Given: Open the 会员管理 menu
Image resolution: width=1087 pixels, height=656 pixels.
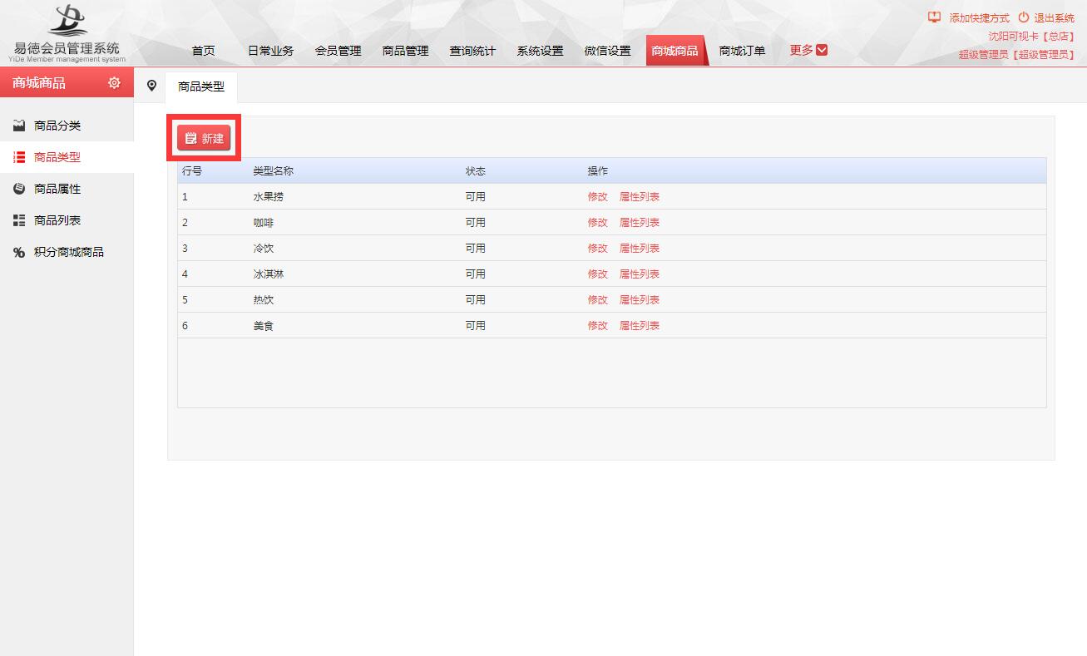Looking at the screenshot, I should (338, 51).
